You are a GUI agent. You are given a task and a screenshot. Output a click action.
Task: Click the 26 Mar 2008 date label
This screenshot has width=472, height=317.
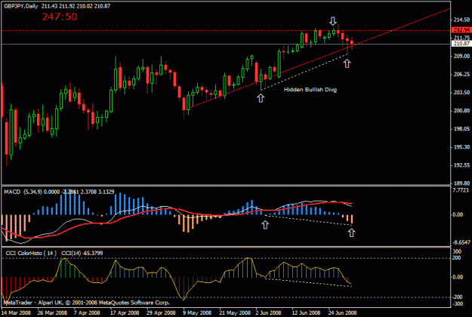click(x=52, y=312)
